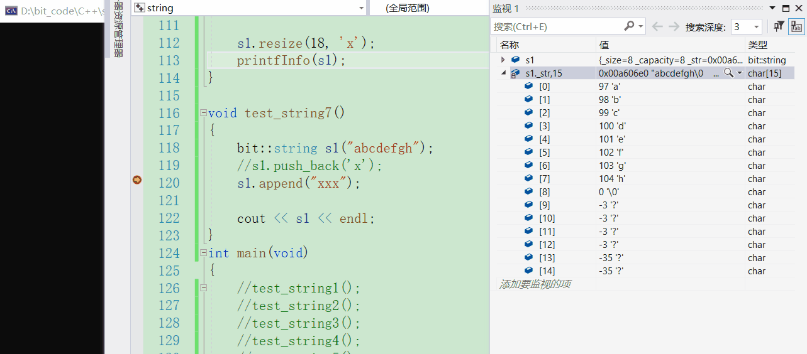
Task: Click the console window icon in the title bar
Action: (11, 11)
